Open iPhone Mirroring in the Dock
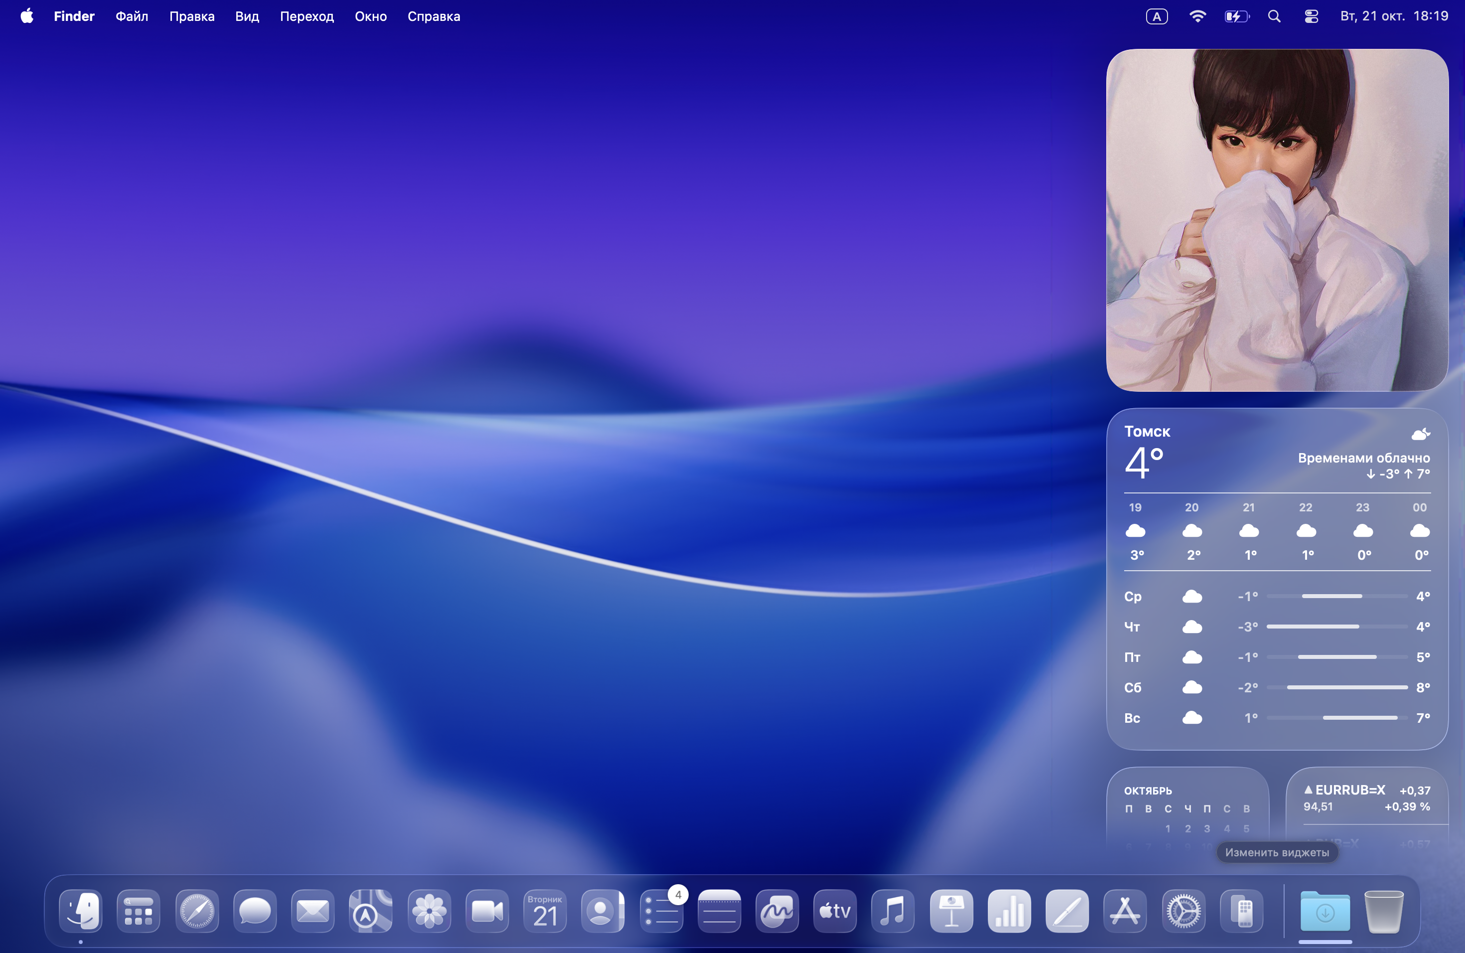Screen dimensions: 1465x953 point(1242,911)
